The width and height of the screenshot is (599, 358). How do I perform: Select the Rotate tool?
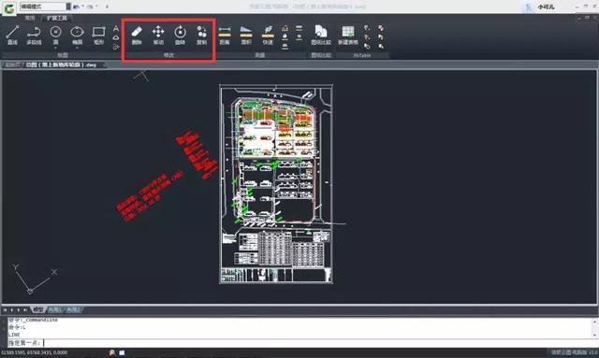click(180, 36)
